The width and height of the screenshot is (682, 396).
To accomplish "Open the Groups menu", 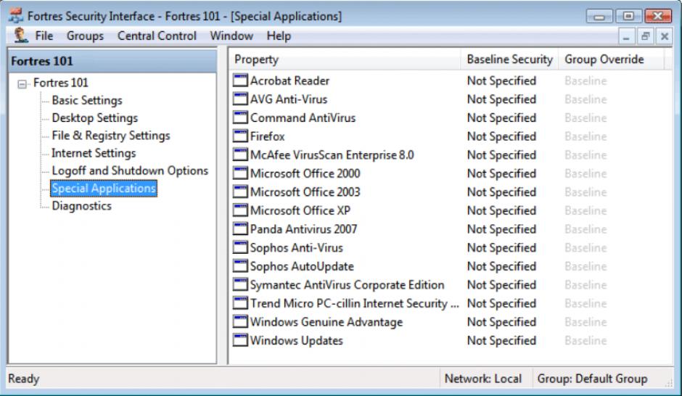I will [x=85, y=36].
